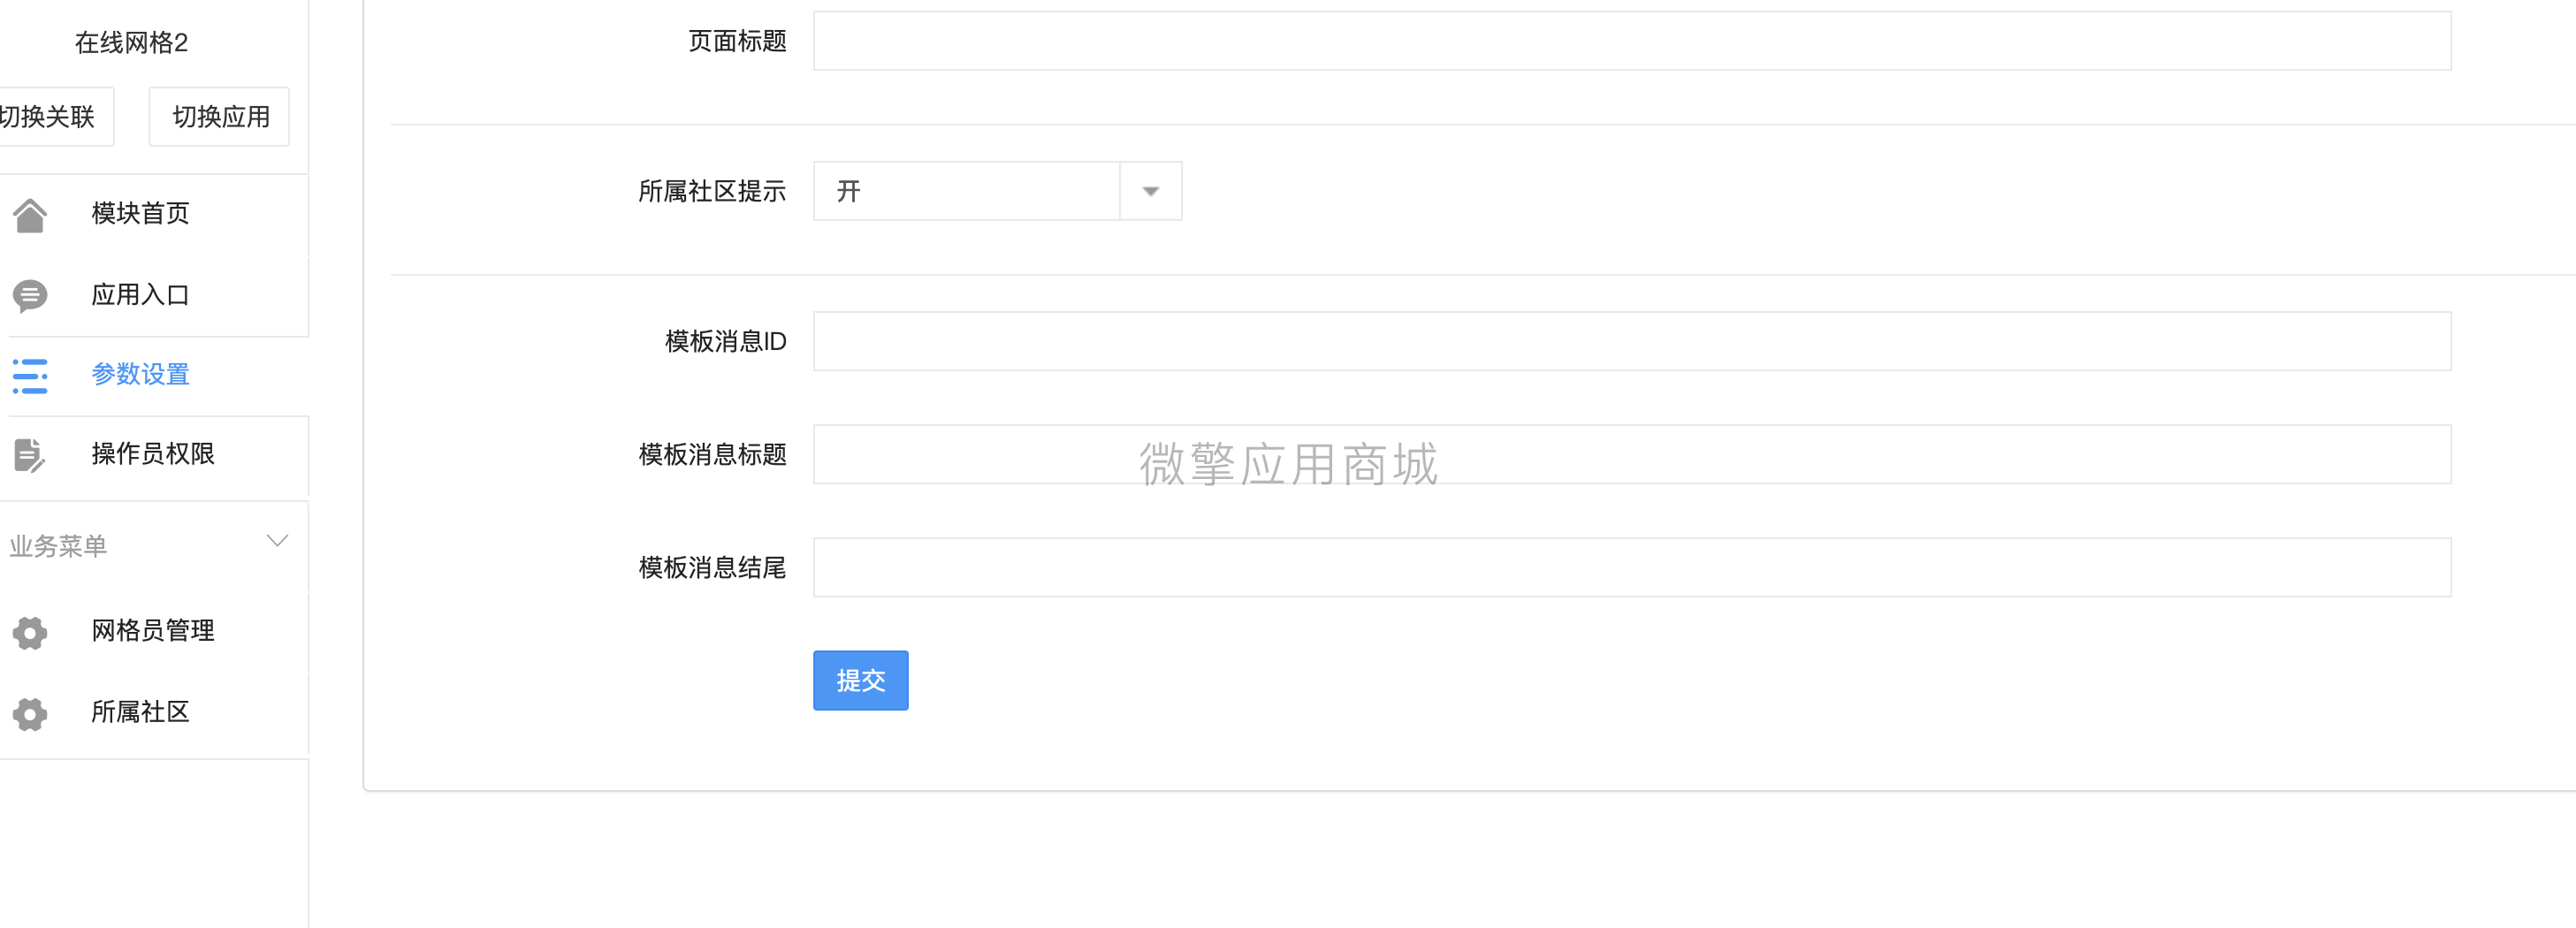The image size is (2576, 928).
Task: Click the home icon beside 模块首页
Action: (30, 215)
